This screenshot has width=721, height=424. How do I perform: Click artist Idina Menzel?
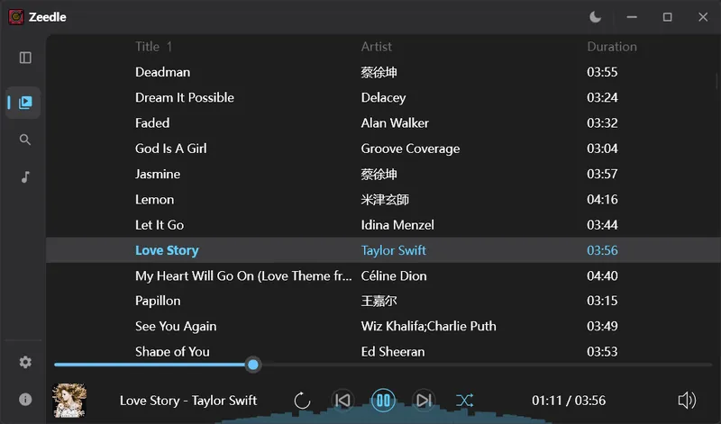pos(397,225)
